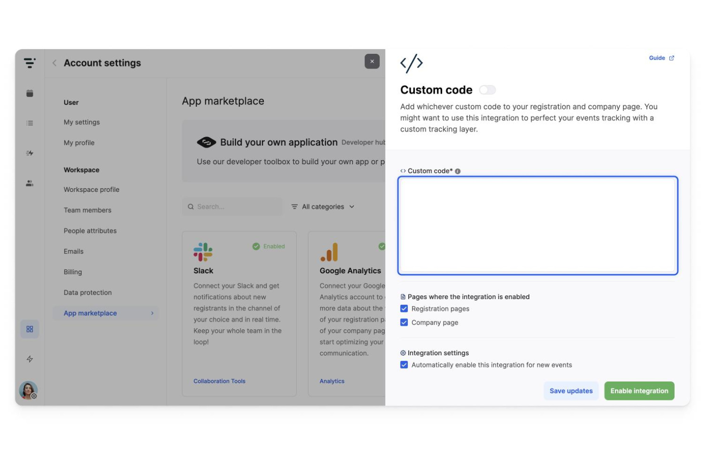Open the events calendar icon in sidebar
705x470 pixels.
30,93
